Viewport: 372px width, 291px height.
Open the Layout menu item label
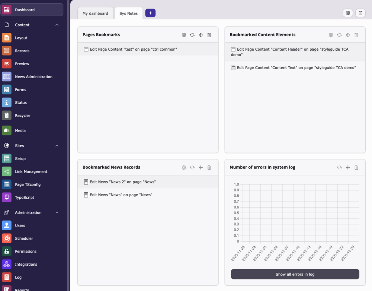click(21, 38)
